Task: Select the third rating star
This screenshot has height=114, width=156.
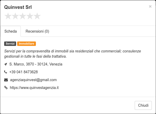Action: 23,16
